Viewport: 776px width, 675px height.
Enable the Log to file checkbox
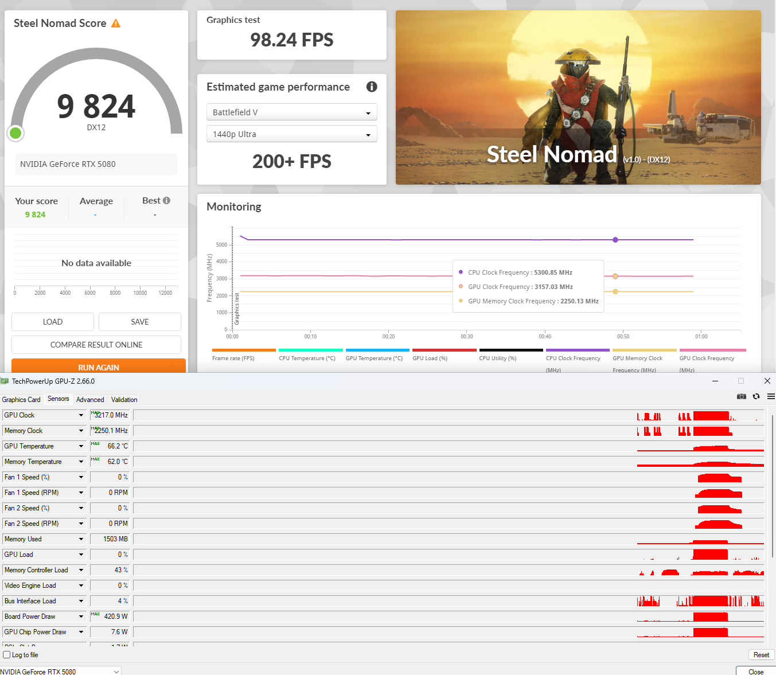pos(7,655)
